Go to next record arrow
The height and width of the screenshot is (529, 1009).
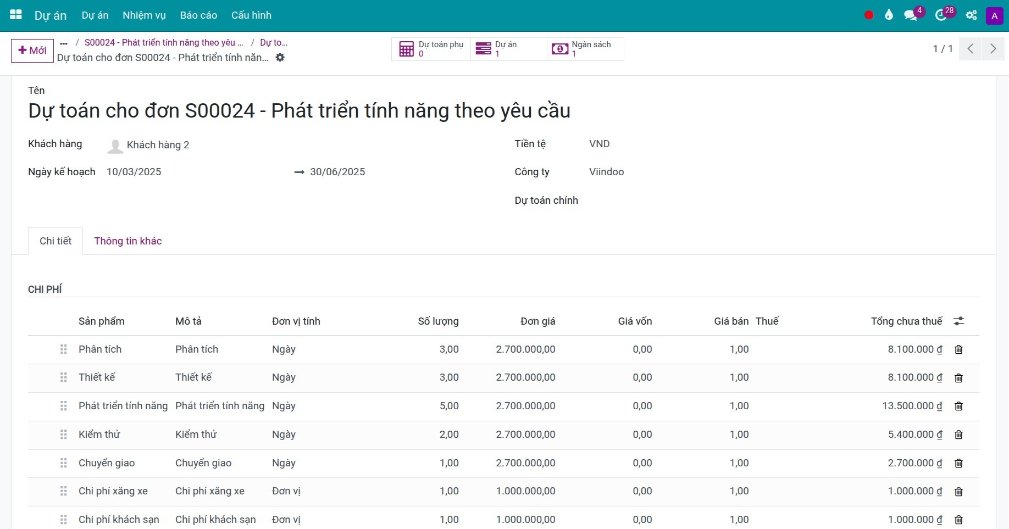993,49
